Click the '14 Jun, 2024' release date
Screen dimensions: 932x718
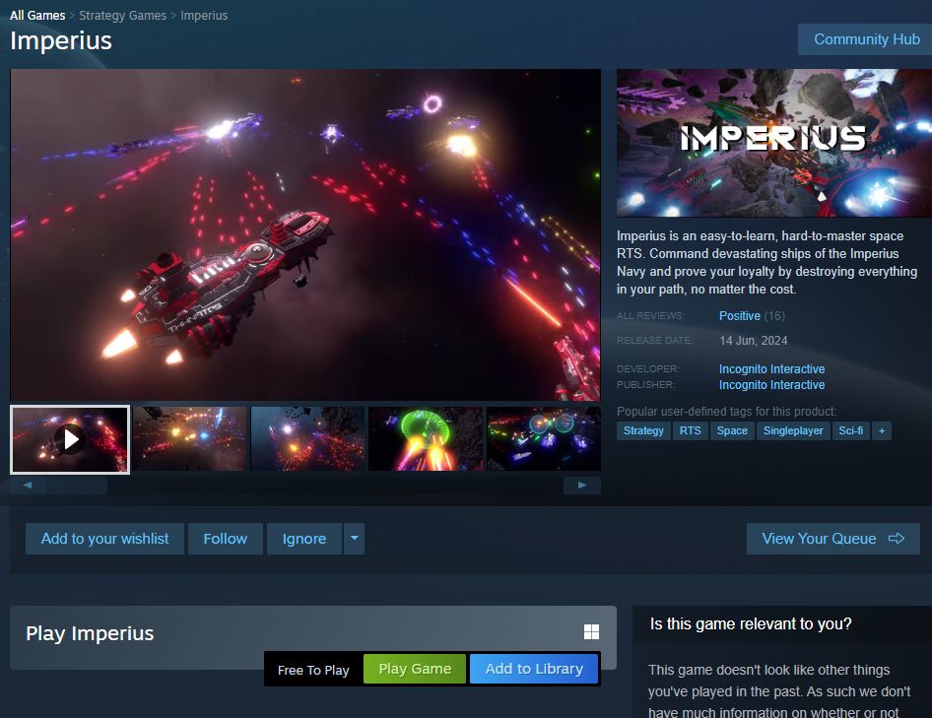(x=753, y=341)
